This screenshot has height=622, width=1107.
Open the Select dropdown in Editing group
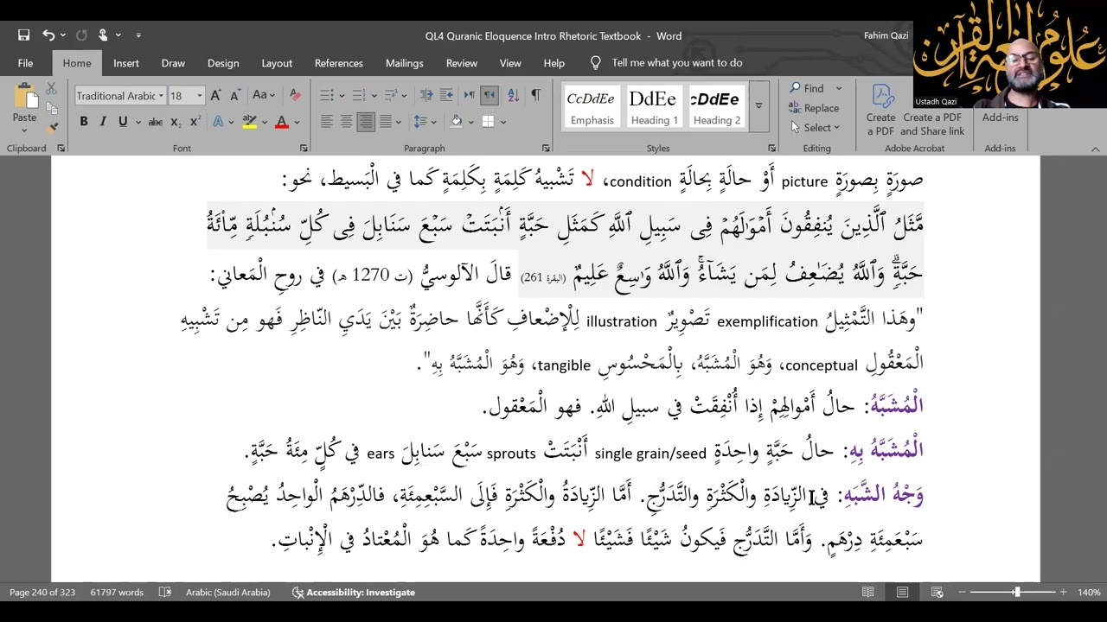[x=816, y=128]
